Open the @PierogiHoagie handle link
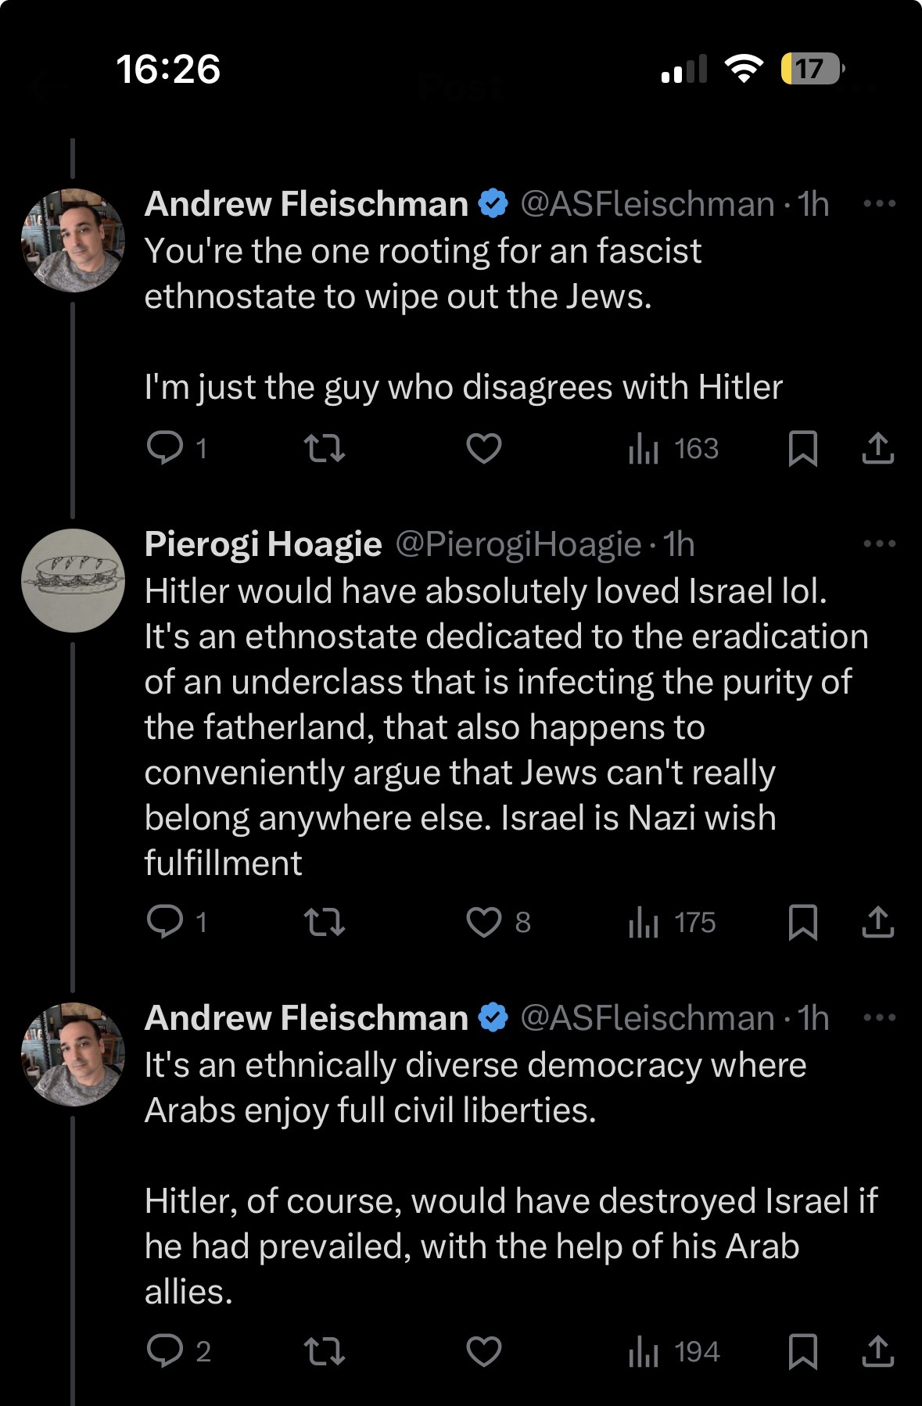Screen dimensions: 922x1406 [x=518, y=544]
